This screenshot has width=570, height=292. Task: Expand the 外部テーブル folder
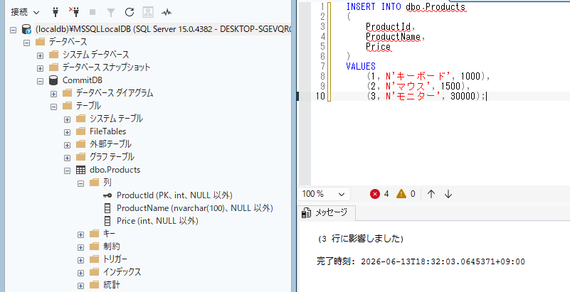coord(68,145)
